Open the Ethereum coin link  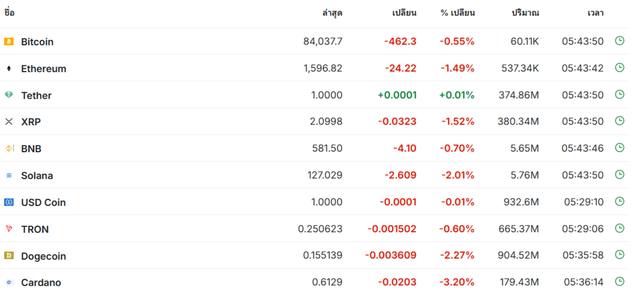click(x=44, y=69)
